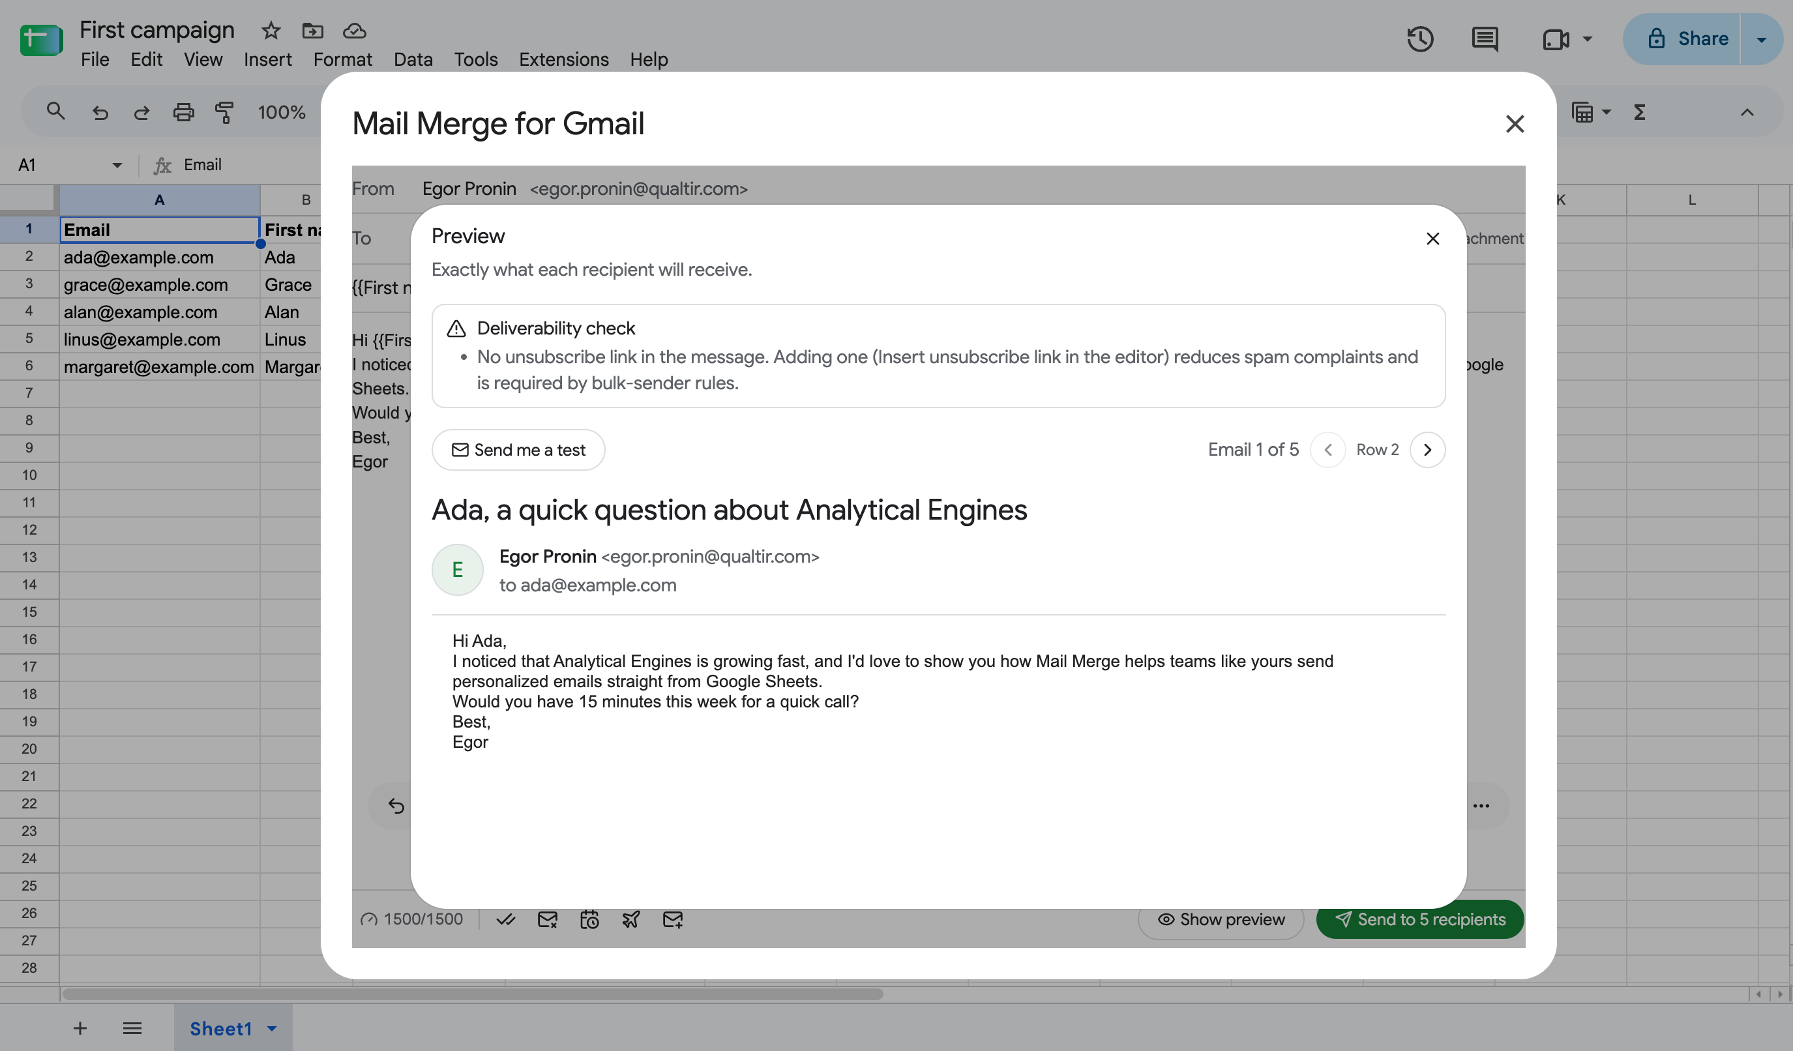Viewport: 1793px width, 1051px height.
Task: Open the Sheet1 tab dropdown arrow
Action: [x=272, y=1028]
